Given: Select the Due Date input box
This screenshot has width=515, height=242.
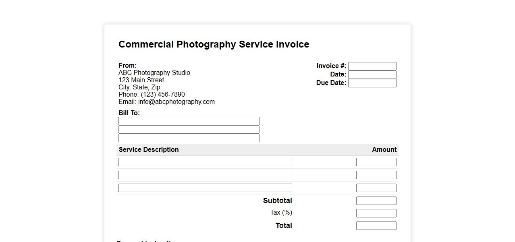Looking at the screenshot, I should 372,83.
